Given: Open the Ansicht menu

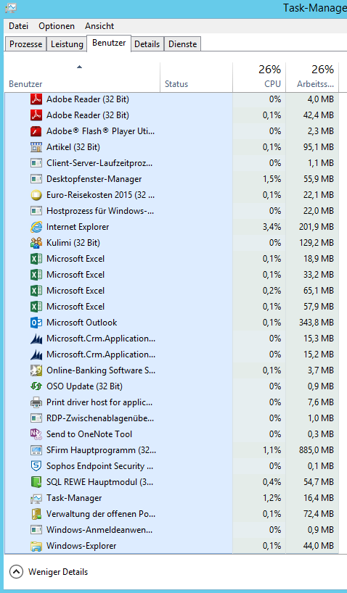Looking at the screenshot, I should (x=99, y=26).
